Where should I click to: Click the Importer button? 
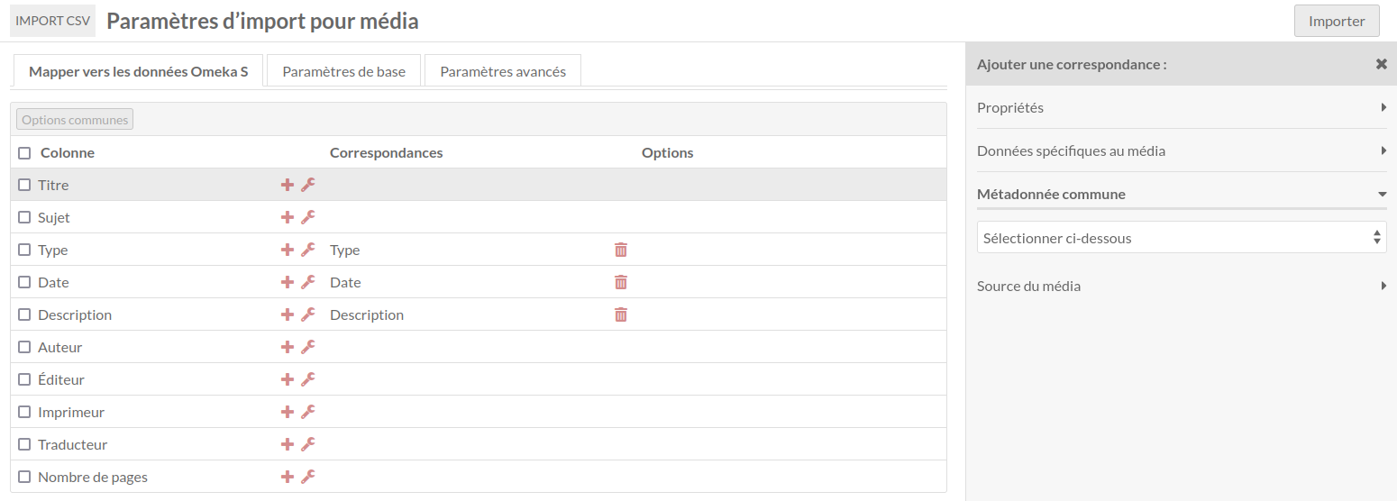(1337, 21)
